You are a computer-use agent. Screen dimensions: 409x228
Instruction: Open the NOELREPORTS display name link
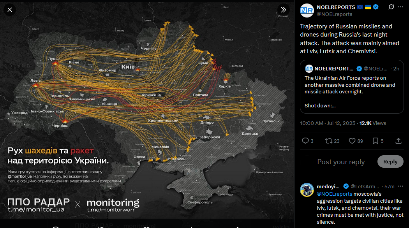(336, 7)
